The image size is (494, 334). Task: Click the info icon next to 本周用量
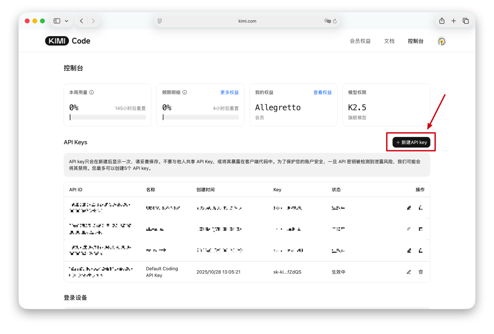[91, 92]
